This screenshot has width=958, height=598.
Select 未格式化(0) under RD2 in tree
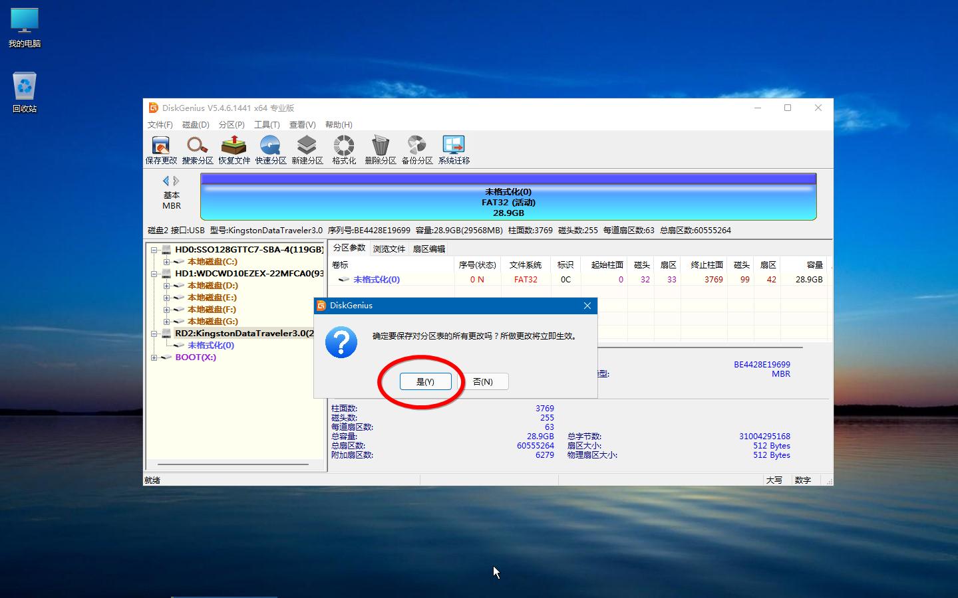(211, 346)
